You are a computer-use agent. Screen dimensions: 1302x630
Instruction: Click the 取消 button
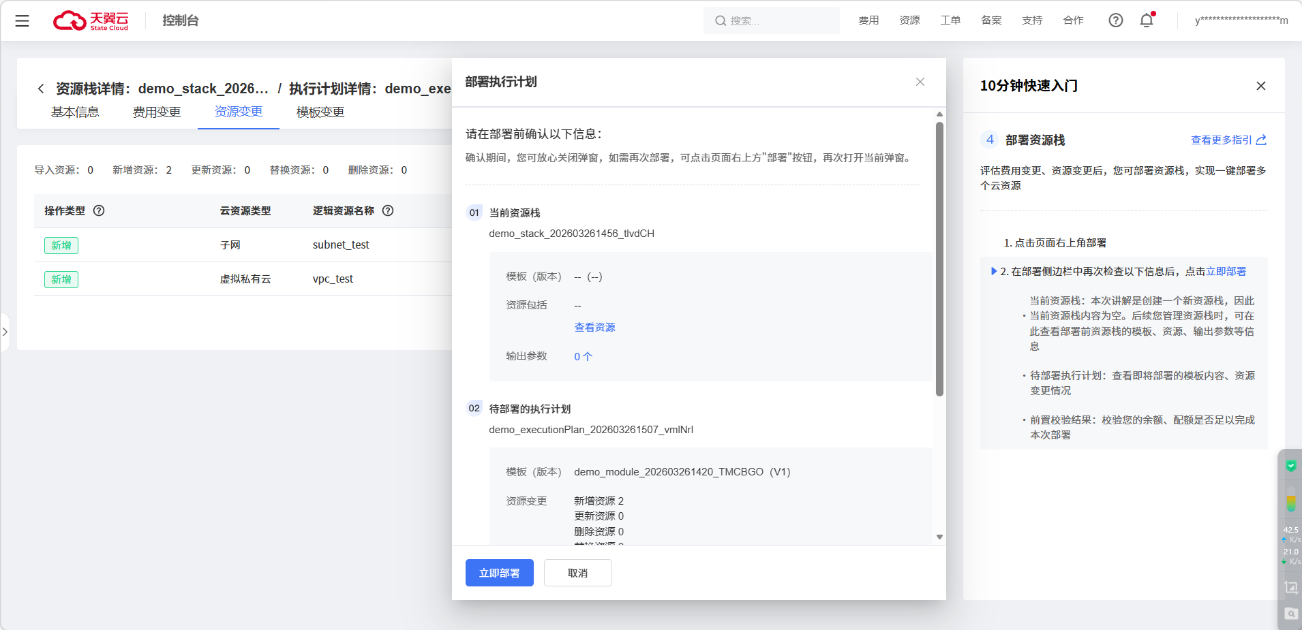(x=577, y=573)
